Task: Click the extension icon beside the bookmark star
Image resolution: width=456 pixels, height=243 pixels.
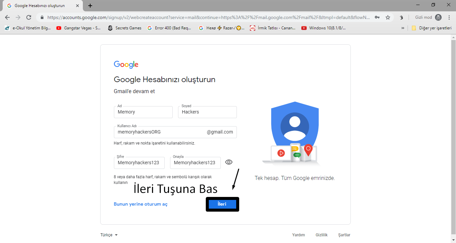Action: pyautogui.click(x=402, y=17)
